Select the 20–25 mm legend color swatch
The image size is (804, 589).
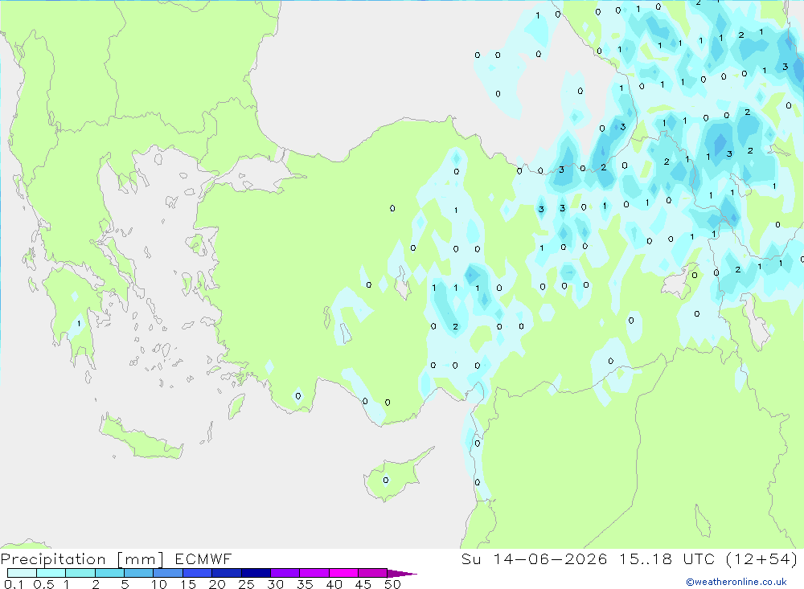227,573
